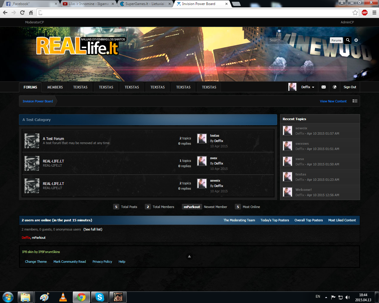Click the See full list link
The width and height of the screenshot is (379, 303).
pyautogui.click(x=93, y=229)
